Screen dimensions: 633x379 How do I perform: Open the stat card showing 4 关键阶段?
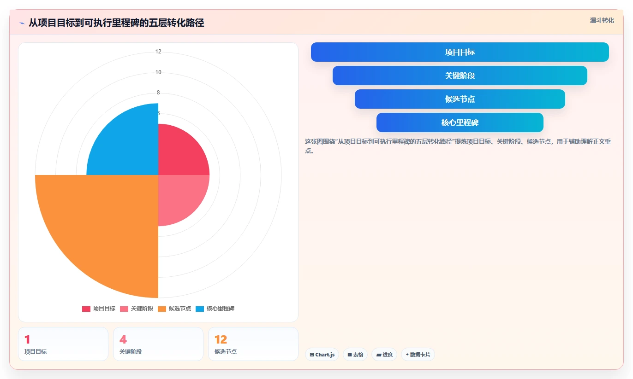pos(158,344)
